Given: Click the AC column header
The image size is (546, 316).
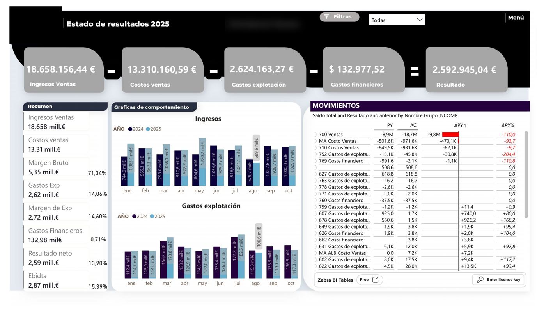Looking at the screenshot, I should pos(413,126).
